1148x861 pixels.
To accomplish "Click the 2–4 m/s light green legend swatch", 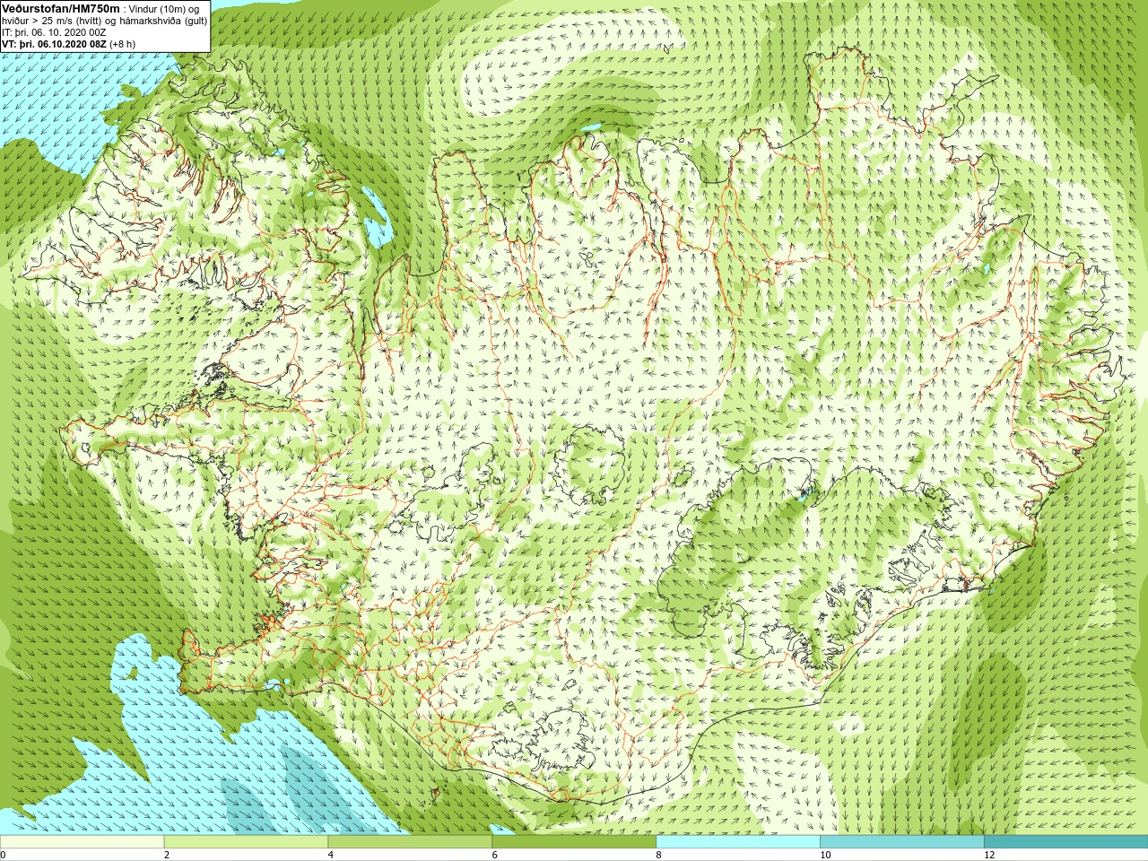I will (x=246, y=842).
